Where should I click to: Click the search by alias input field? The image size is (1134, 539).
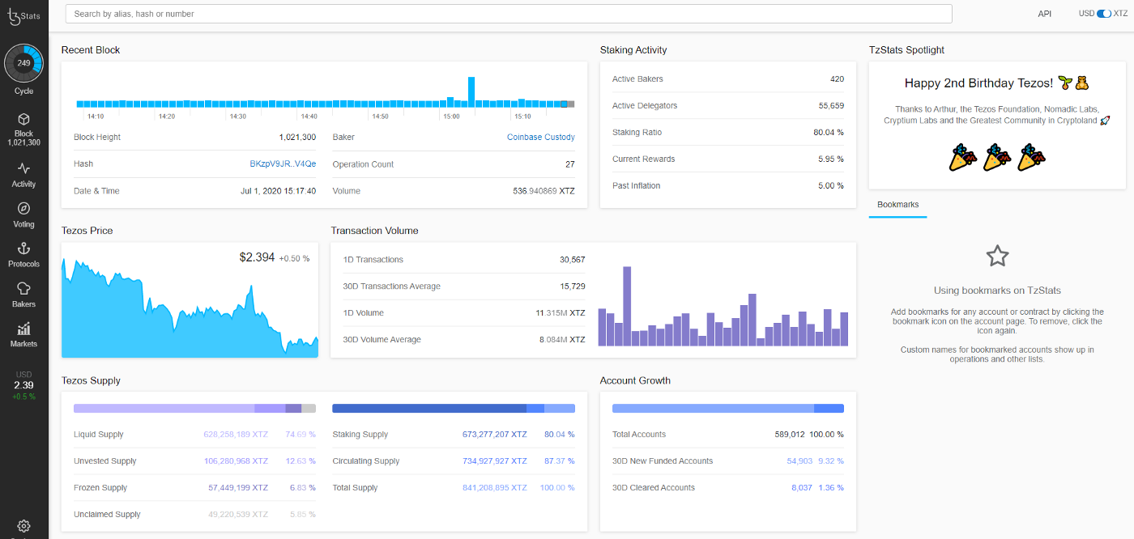pos(509,14)
